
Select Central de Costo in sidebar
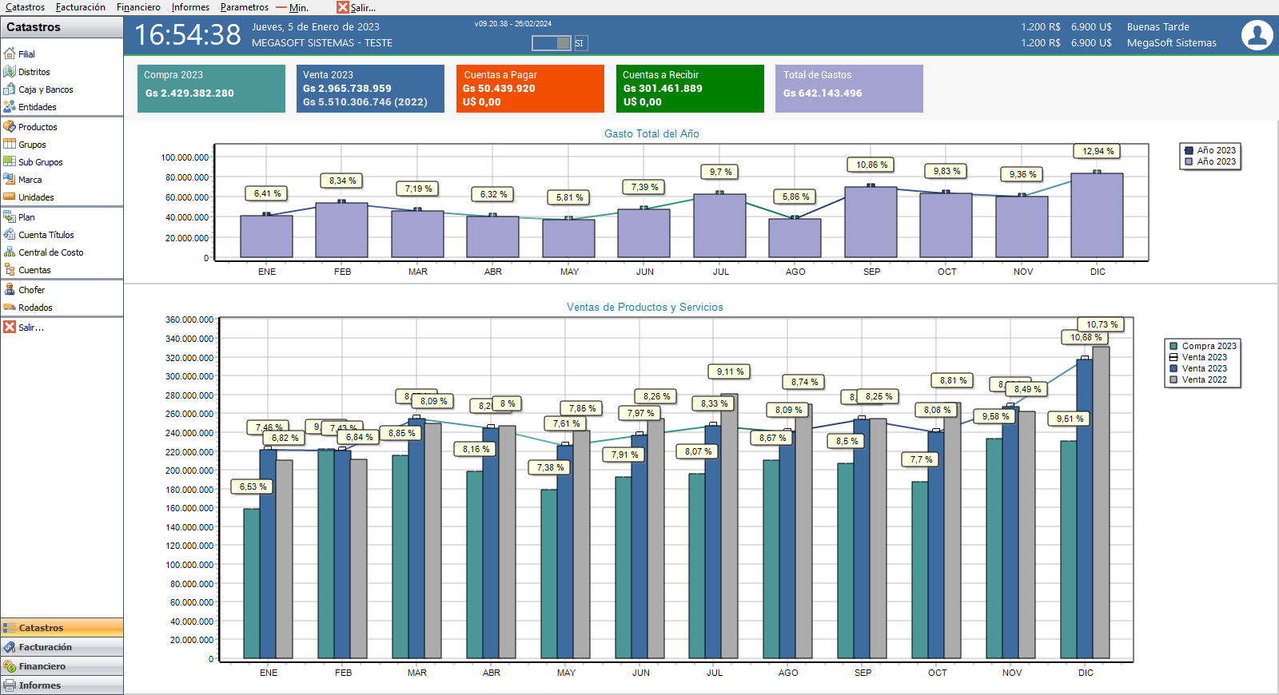click(x=43, y=252)
